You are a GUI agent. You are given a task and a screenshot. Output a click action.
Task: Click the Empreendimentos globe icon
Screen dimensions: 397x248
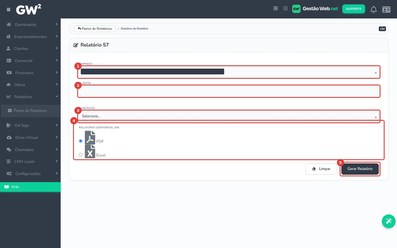click(x=9, y=37)
